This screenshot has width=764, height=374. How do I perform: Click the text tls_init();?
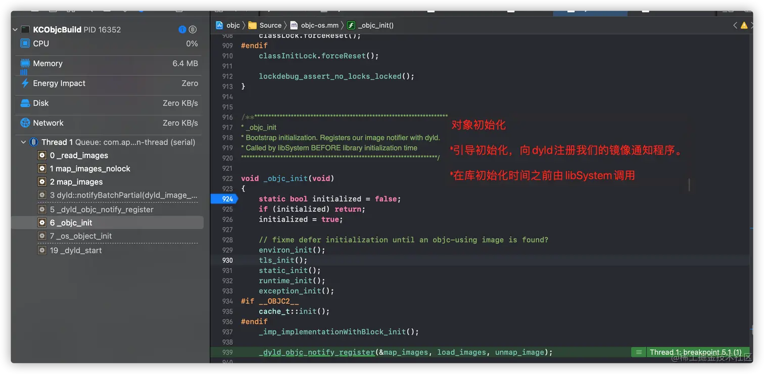click(283, 260)
